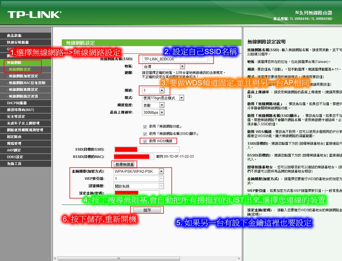The image size is (342, 261).
Task: Click the SSID(目標的SSID) input field
Action: point(147,149)
